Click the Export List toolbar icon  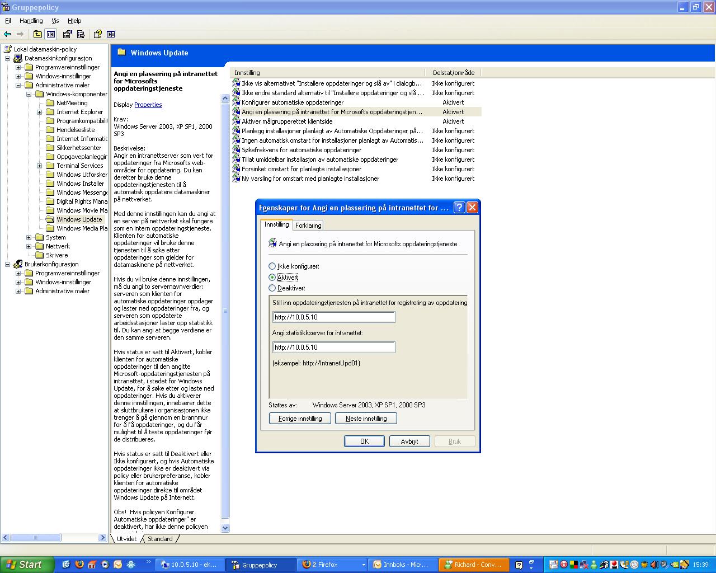(x=81, y=34)
